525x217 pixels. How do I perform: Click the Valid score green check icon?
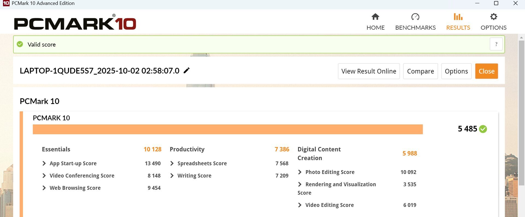point(20,44)
